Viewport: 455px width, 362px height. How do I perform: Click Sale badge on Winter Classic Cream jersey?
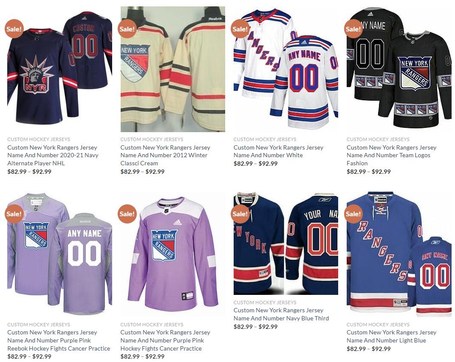pos(127,29)
